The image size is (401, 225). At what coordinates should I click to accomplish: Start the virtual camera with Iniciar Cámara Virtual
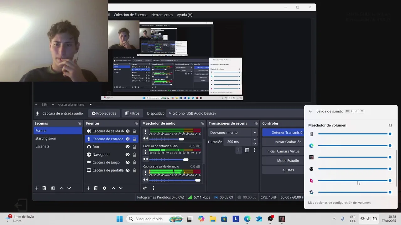point(283,151)
